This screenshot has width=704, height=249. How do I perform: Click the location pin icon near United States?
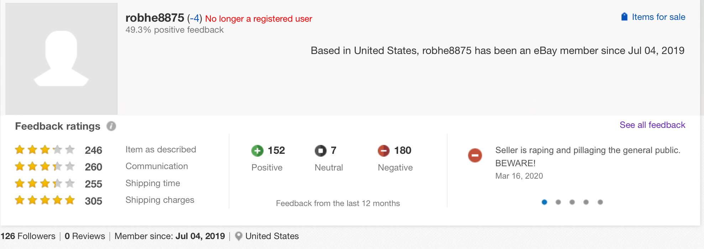(239, 236)
